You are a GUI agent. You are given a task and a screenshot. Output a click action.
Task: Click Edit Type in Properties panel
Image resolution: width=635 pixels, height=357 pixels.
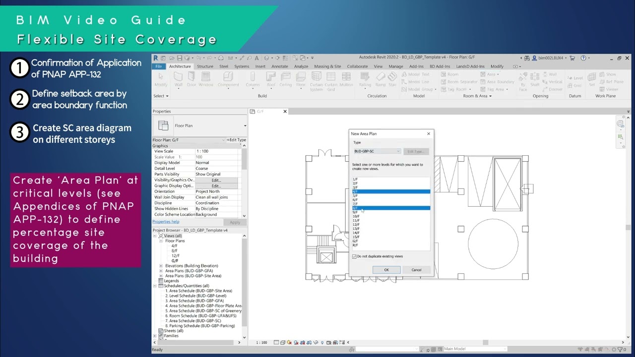237,140
